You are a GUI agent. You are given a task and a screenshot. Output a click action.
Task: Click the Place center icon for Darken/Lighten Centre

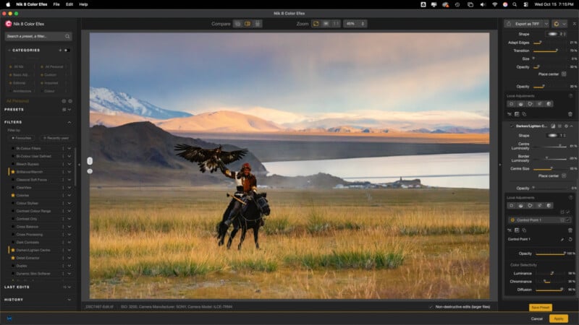tap(564, 175)
